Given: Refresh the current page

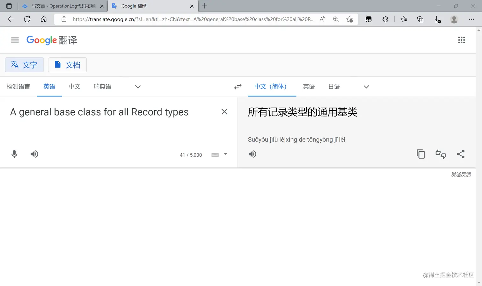Looking at the screenshot, I should [x=27, y=19].
